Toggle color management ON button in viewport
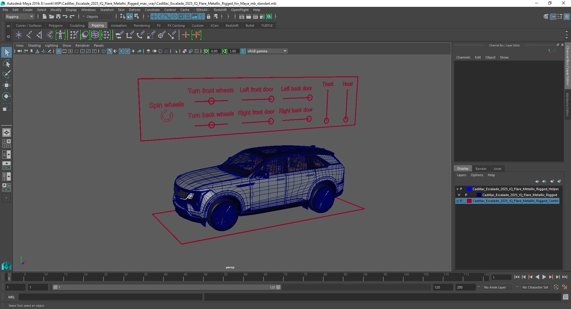 point(243,51)
